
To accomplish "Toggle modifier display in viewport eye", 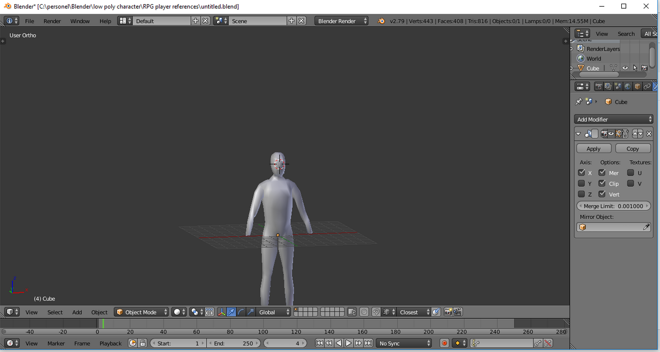I will [611, 134].
